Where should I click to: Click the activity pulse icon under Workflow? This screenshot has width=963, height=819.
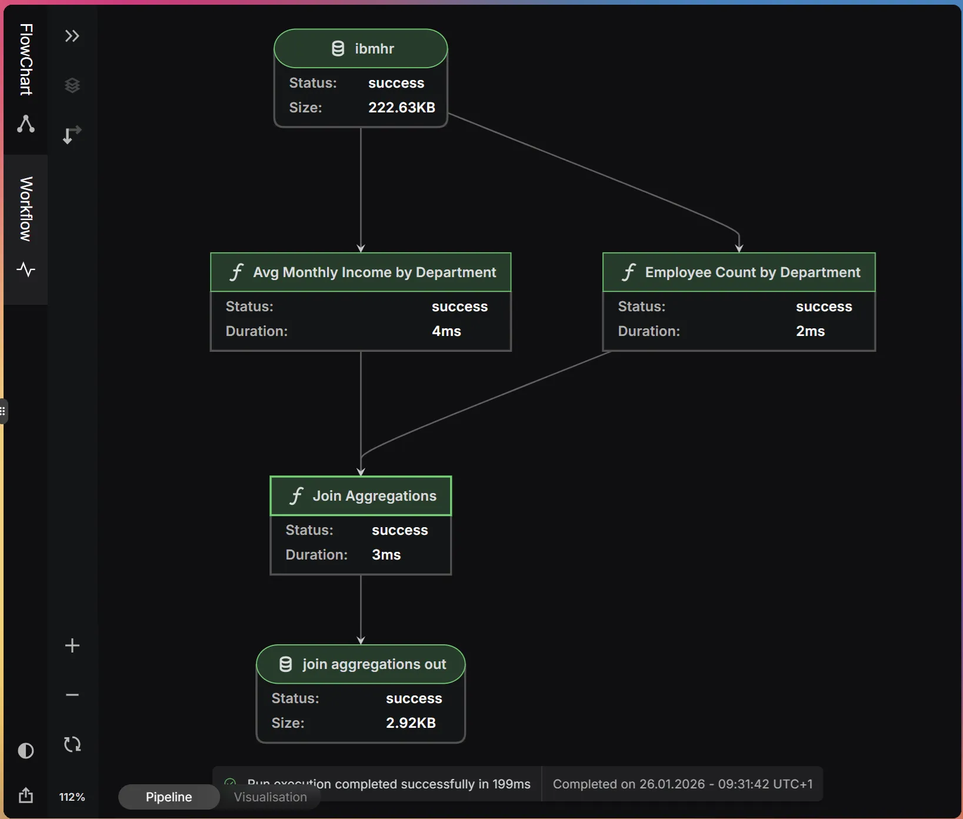tap(25, 270)
